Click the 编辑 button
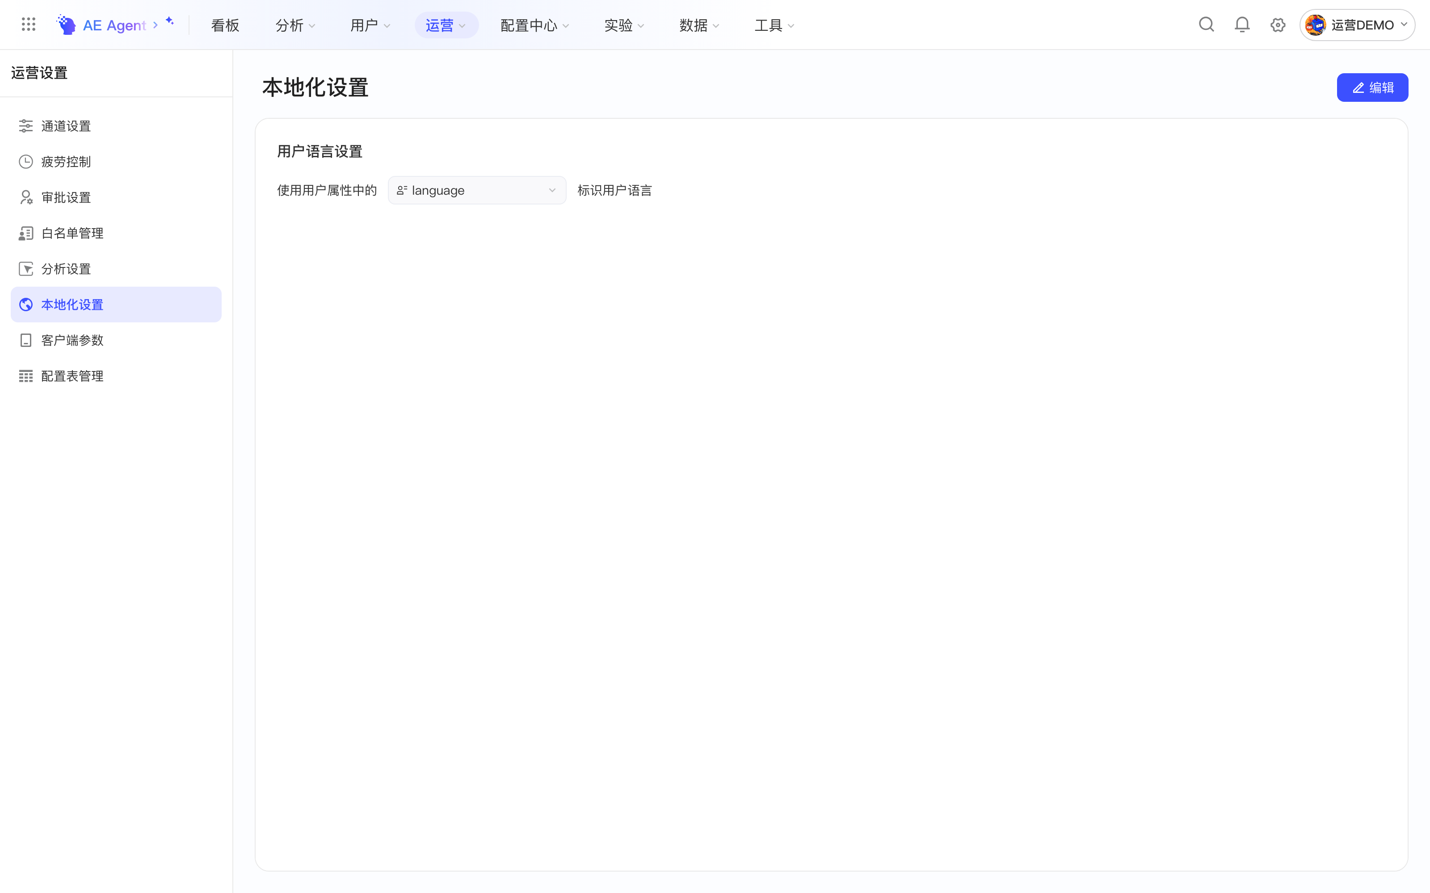The image size is (1430, 893). [x=1372, y=88]
